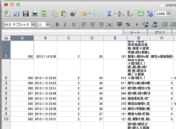The width and height of the screenshot is (176, 129).
Task: Click the percent style button
Action: [x=128, y=24]
